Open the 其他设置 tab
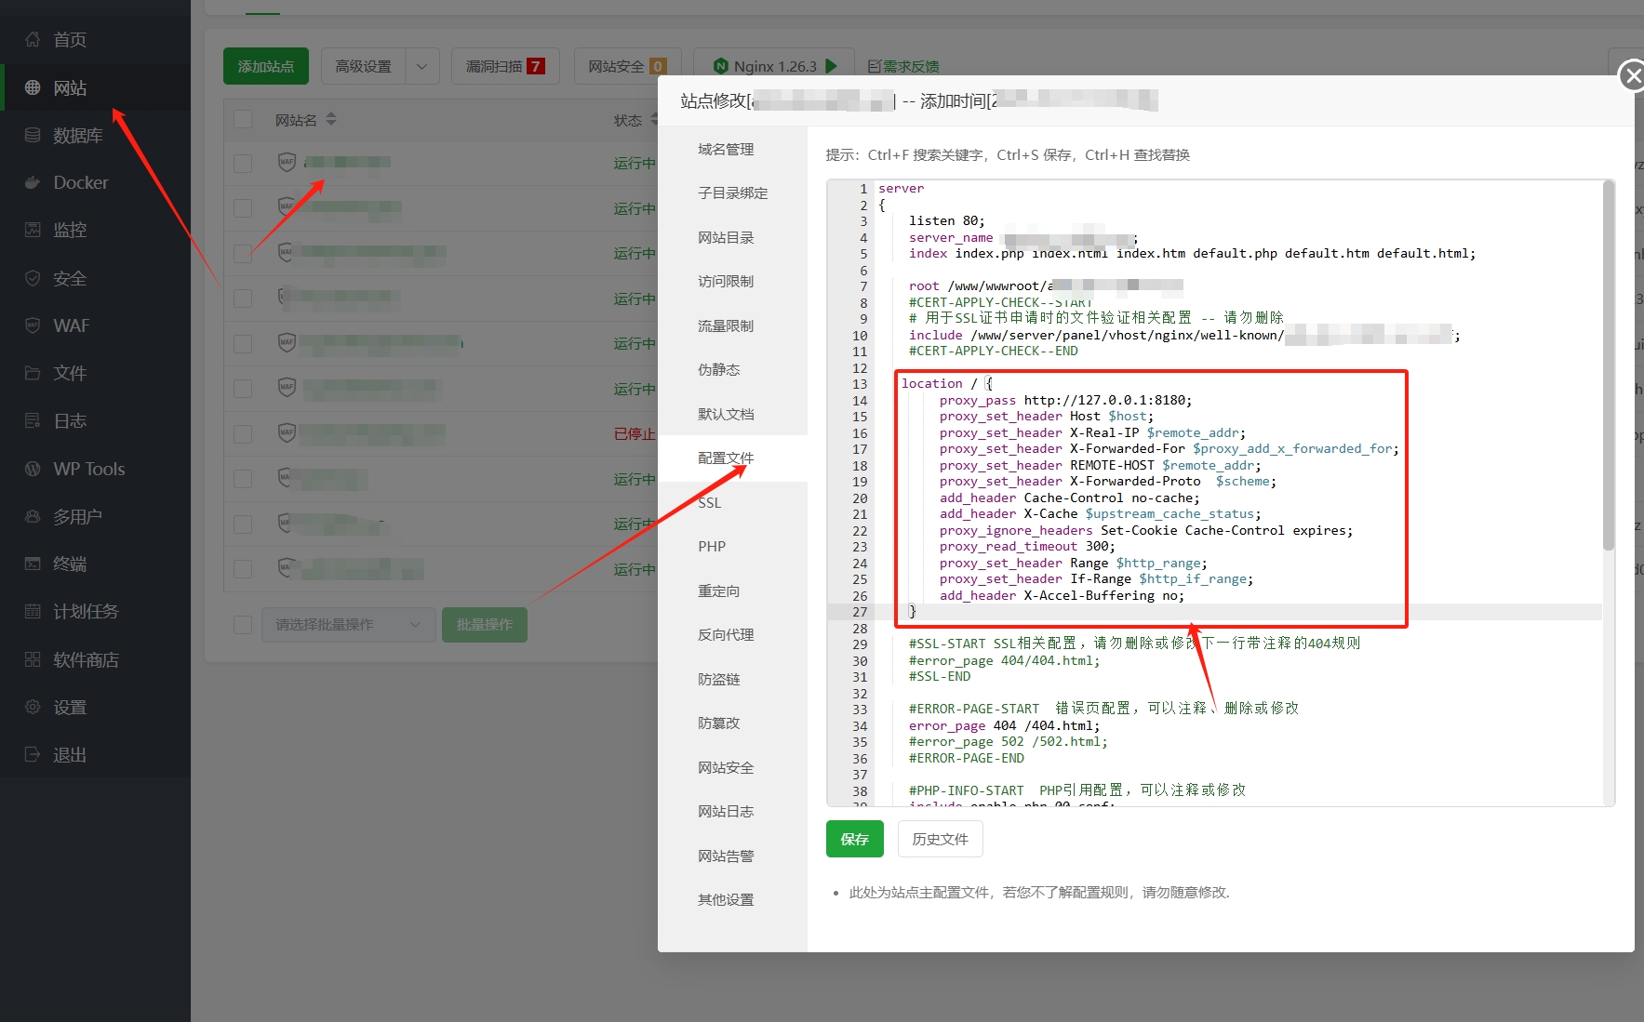The width and height of the screenshot is (1644, 1022). (x=726, y=899)
